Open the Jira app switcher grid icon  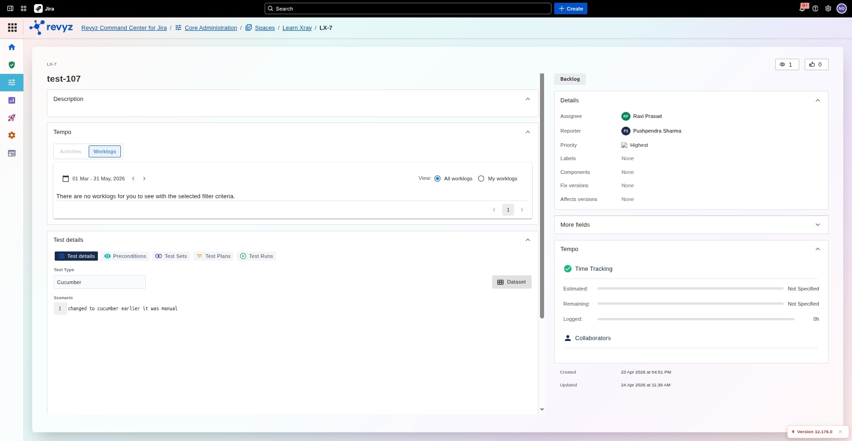point(23,8)
